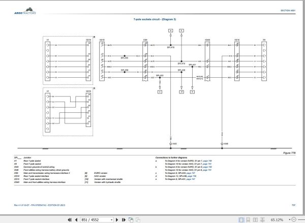Viewport: 305px width, 223px height.
Task: Open the page number dropdown arrow
Action: pos(111,220)
